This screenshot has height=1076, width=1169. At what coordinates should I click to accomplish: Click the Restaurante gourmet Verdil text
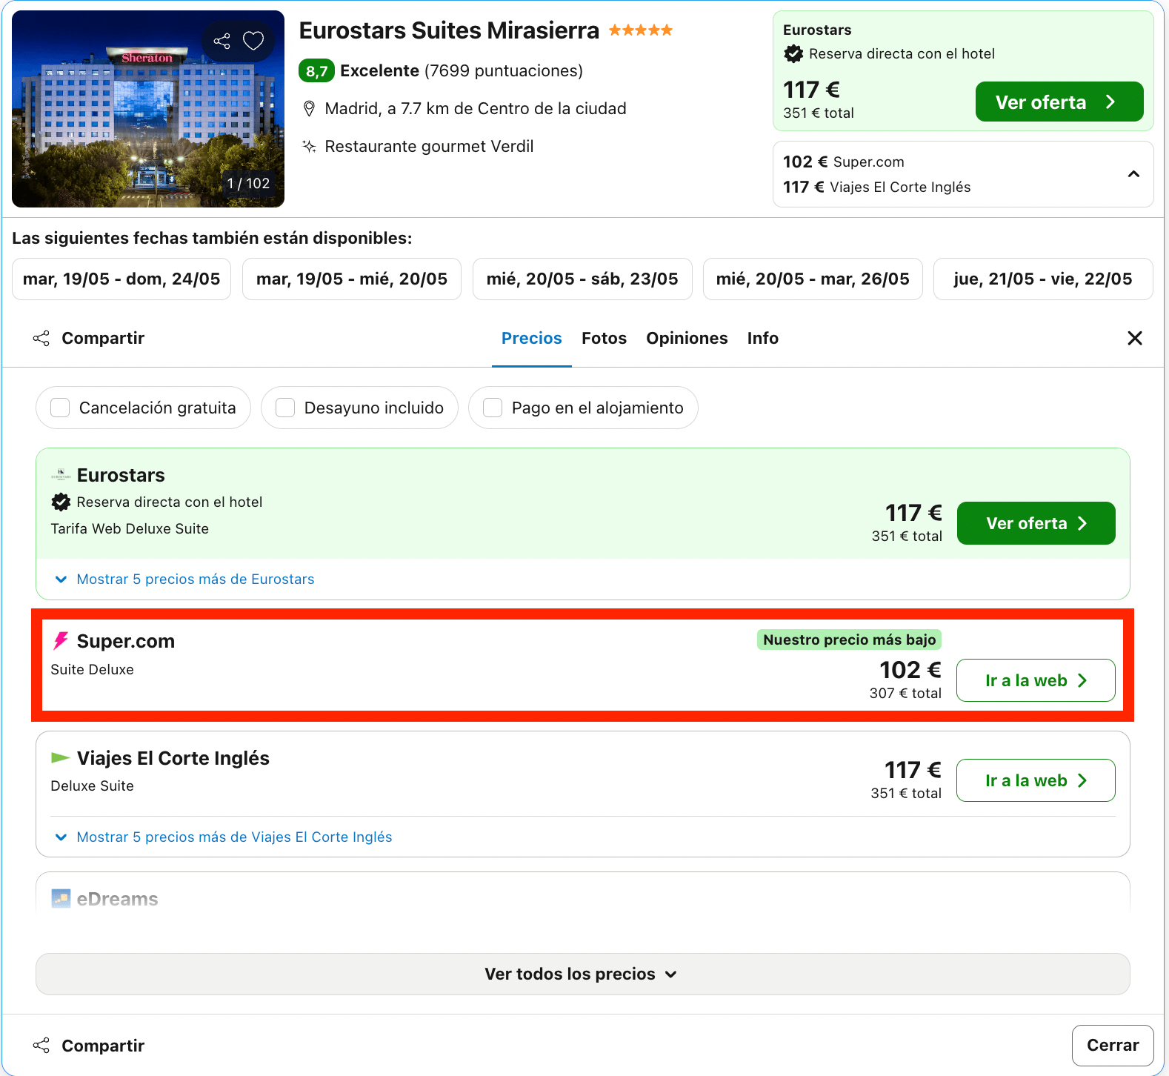tap(429, 146)
